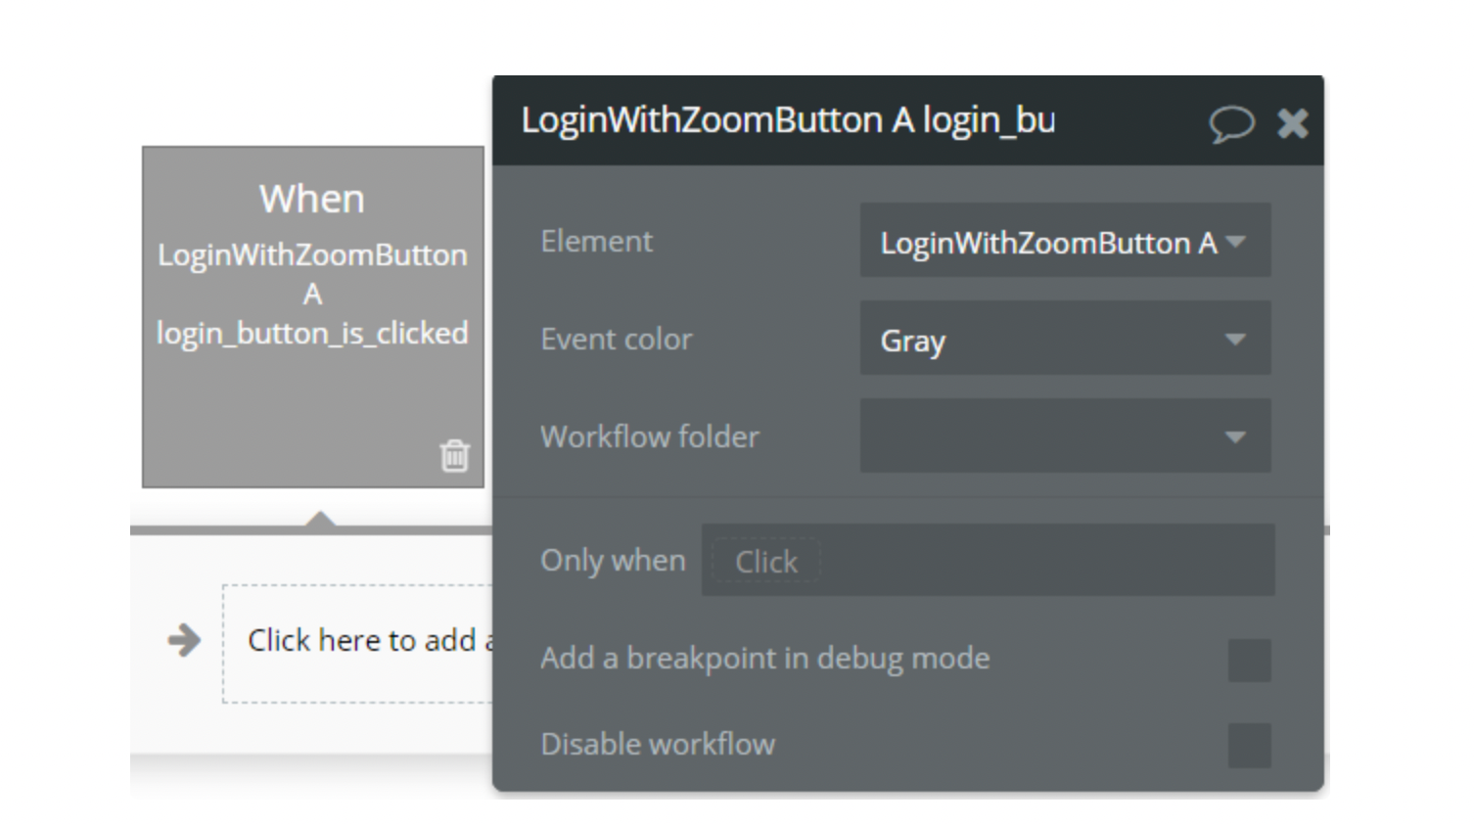Change Event color from Gray
The height and width of the screenshot is (824, 1474).
pos(1065,339)
